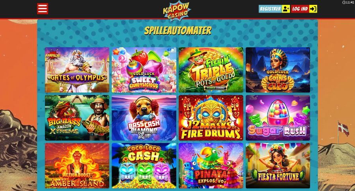Open the Gates of Olympus slot

tap(77, 70)
